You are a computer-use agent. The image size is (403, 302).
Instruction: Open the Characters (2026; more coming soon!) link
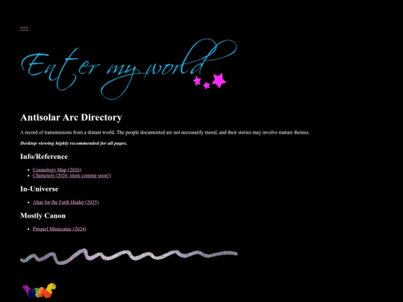click(x=72, y=176)
